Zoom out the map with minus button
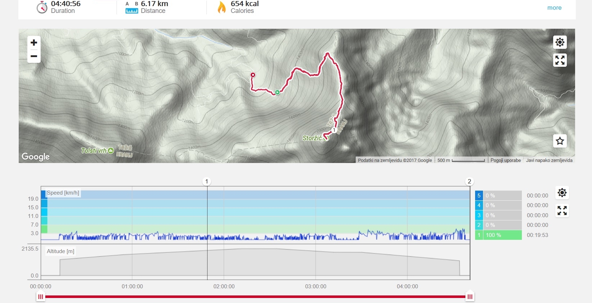 point(34,56)
